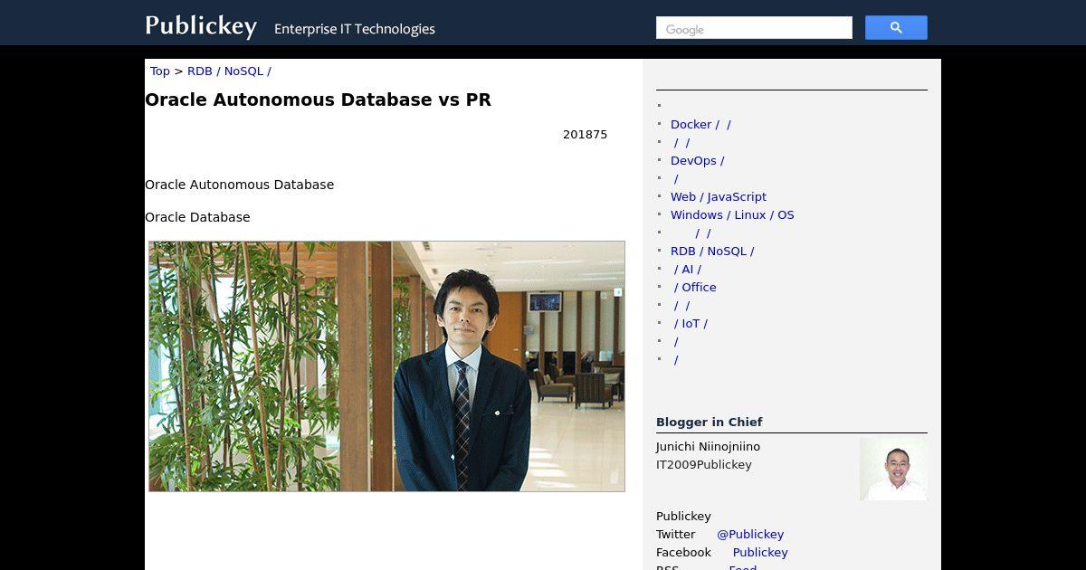Viewport: 1086px width, 570px height.
Task: Click the Google search input field
Action: click(754, 28)
